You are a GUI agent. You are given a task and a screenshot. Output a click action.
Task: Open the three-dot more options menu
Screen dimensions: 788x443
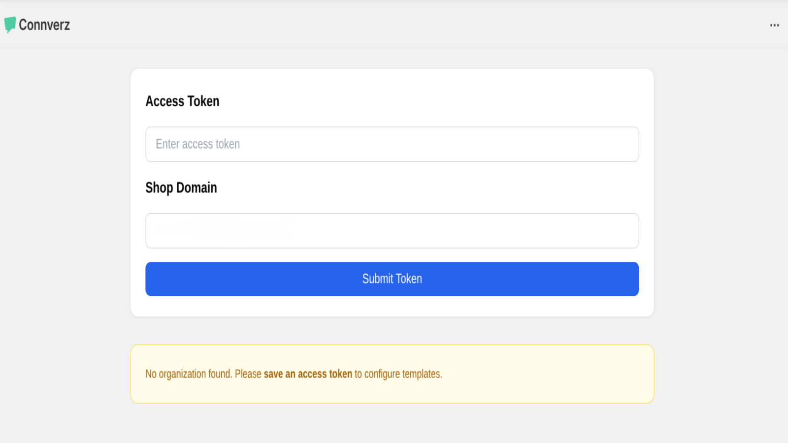(x=774, y=25)
